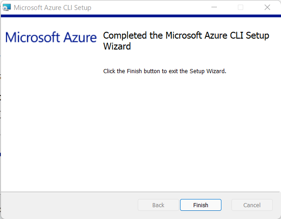
Task: Click the blank white area beneath the Azure logo
Action: (50, 114)
